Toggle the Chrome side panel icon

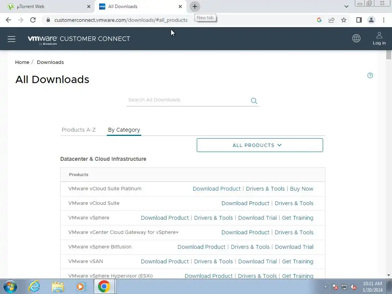click(359, 20)
